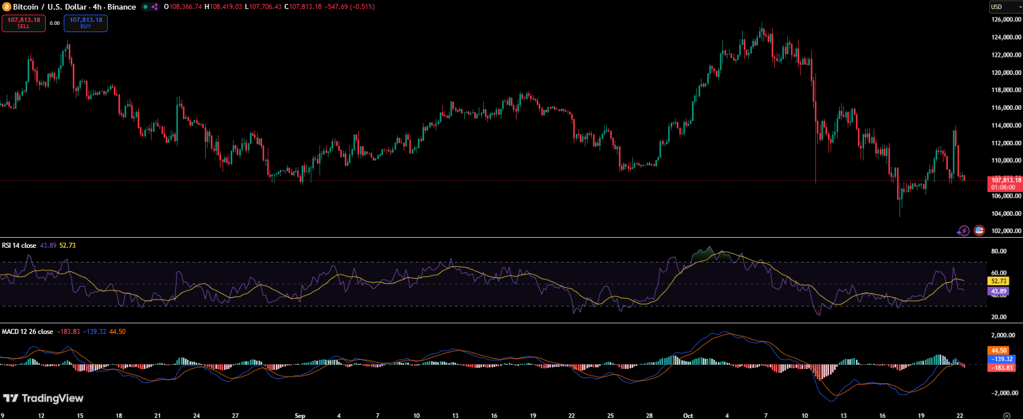
Task: Click the purple lightning icon on the chart
Action: tap(963, 230)
